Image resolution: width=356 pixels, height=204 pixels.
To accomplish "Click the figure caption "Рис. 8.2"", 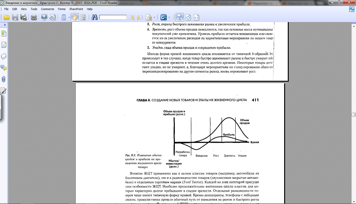I will 131,155.
